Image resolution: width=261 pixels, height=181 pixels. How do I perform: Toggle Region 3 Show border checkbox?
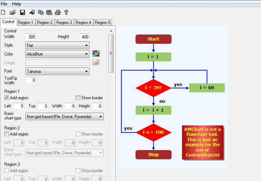point(78,171)
